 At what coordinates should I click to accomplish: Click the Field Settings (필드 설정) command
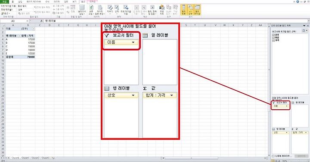click(24, 13)
